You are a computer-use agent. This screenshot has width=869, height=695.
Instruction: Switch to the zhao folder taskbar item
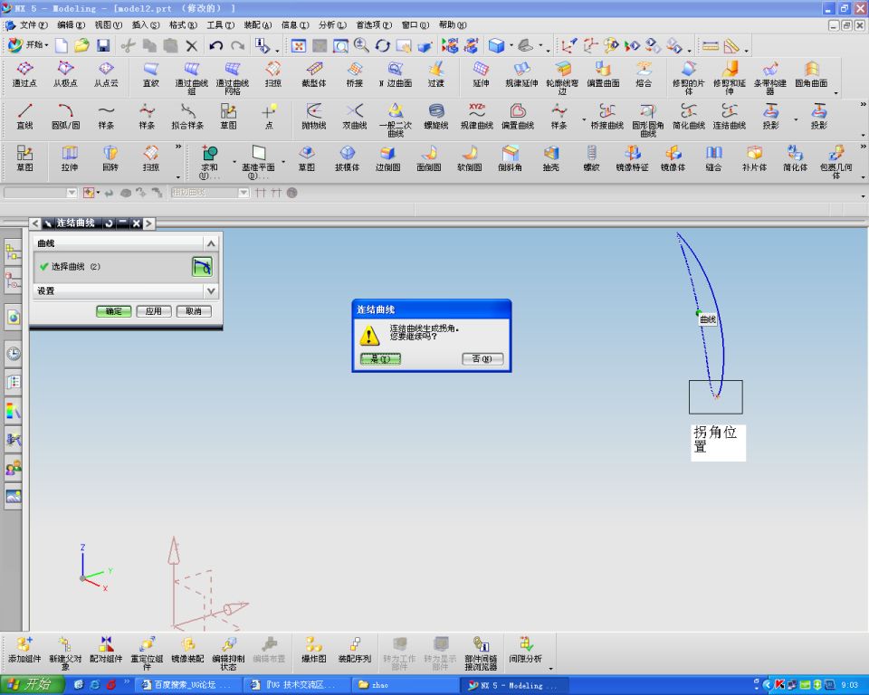pyautogui.click(x=406, y=685)
